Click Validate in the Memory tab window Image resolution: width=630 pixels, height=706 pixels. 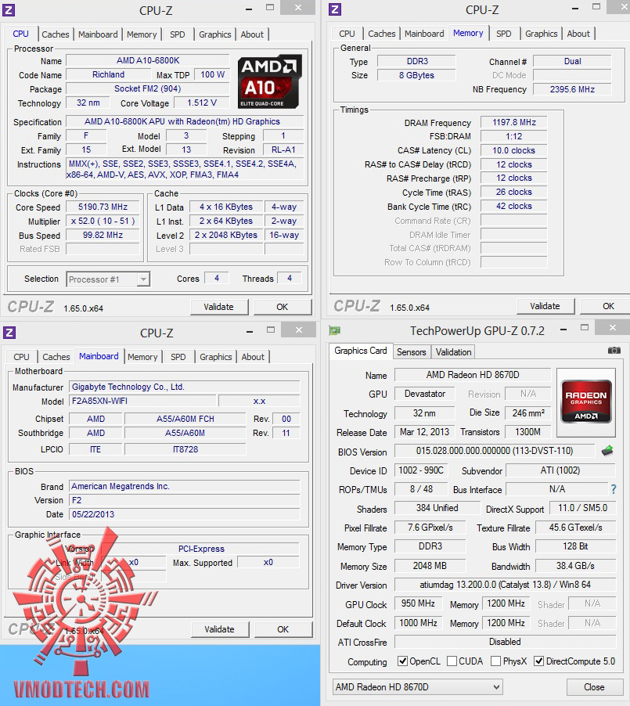(545, 306)
